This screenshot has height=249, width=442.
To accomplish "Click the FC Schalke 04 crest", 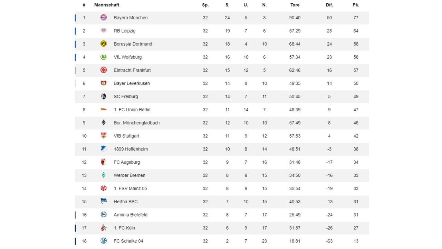I will 104,241.
